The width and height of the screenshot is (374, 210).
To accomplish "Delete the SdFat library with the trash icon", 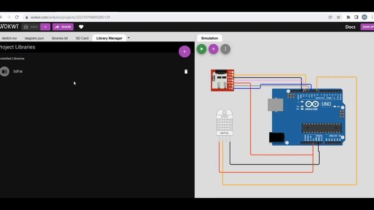I will tap(186, 71).
